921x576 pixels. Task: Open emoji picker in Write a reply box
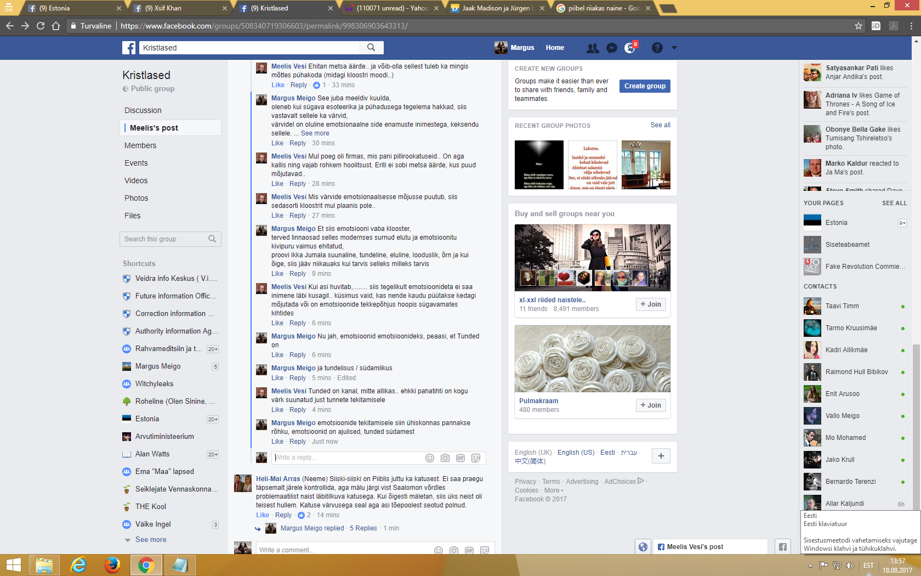[x=430, y=458]
